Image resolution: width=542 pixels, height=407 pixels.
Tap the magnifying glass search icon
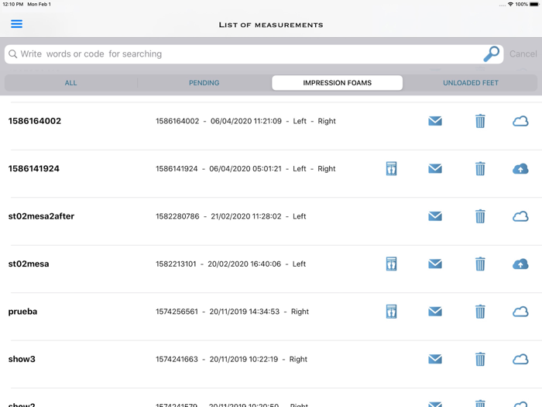[x=491, y=53]
